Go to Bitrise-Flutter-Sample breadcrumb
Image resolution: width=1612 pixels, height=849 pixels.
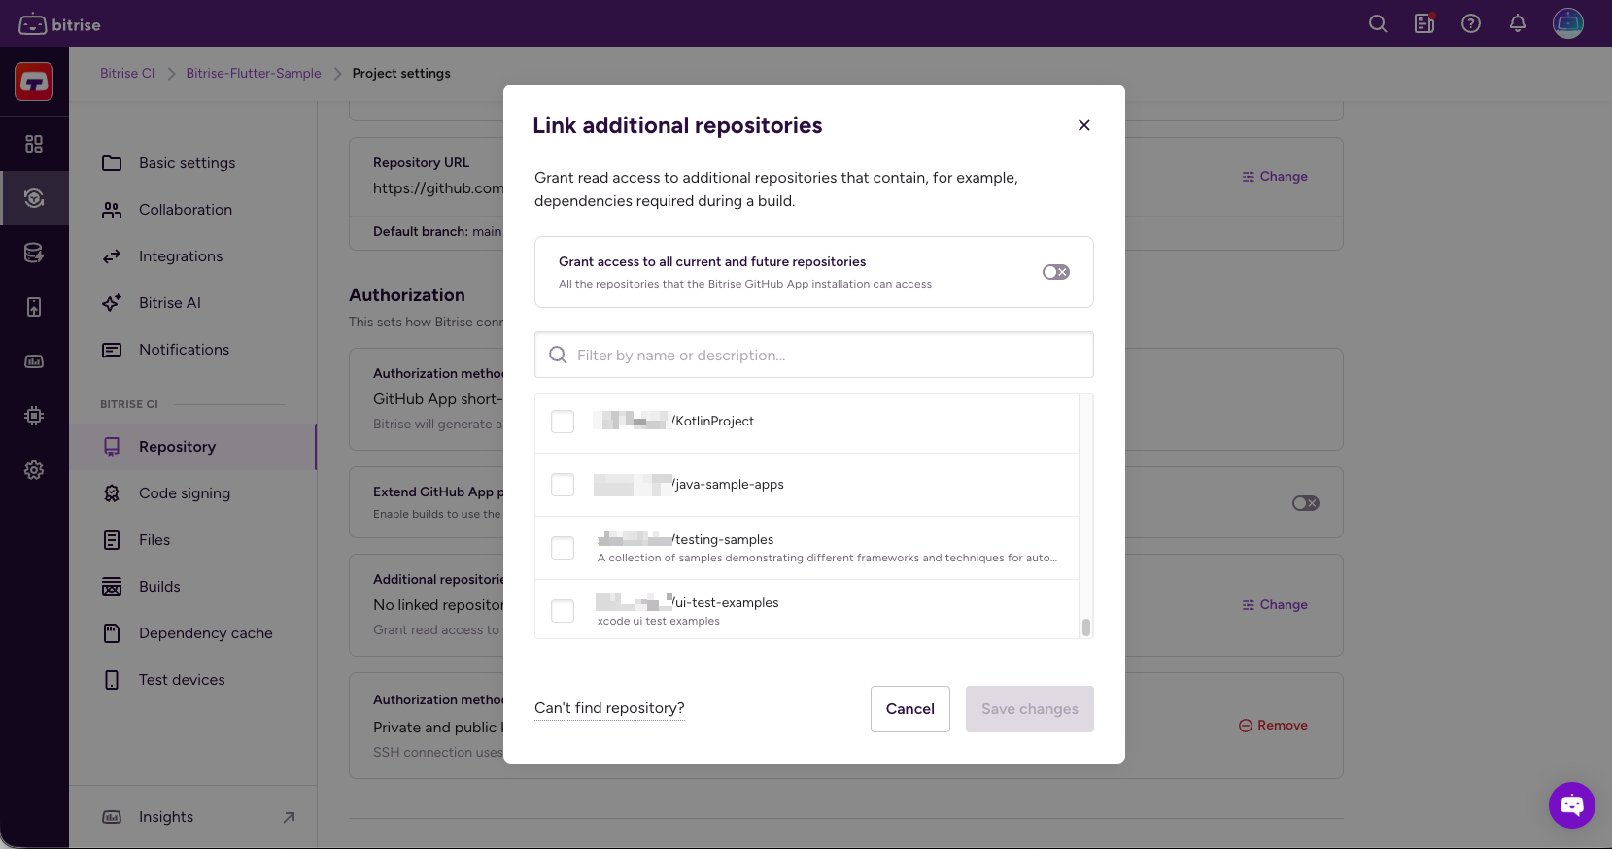click(x=254, y=74)
